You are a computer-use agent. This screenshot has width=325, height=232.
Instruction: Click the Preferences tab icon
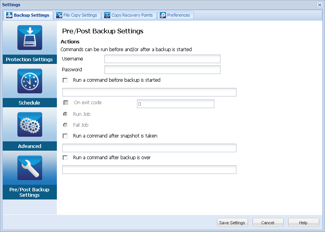(163, 15)
